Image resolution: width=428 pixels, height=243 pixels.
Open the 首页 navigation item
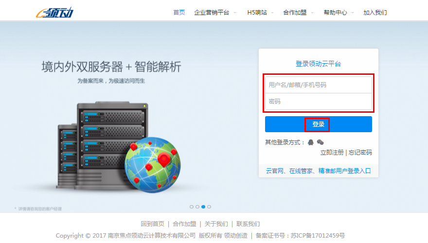(x=179, y=13)
